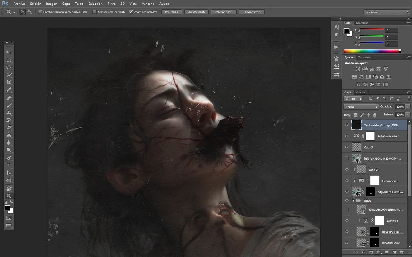The width and height of the screenshot is (412, 257).
Task: Select the Lasso tool
Action: pos(9,67)
